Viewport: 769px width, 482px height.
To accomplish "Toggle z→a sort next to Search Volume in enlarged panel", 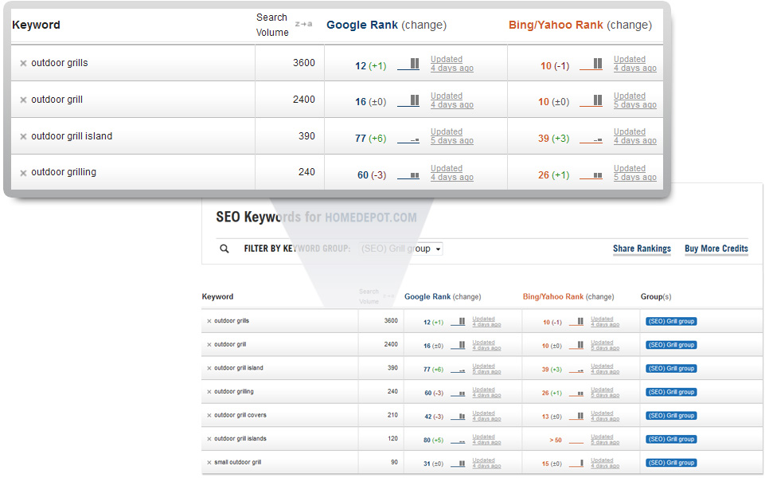I will point(303,24).
